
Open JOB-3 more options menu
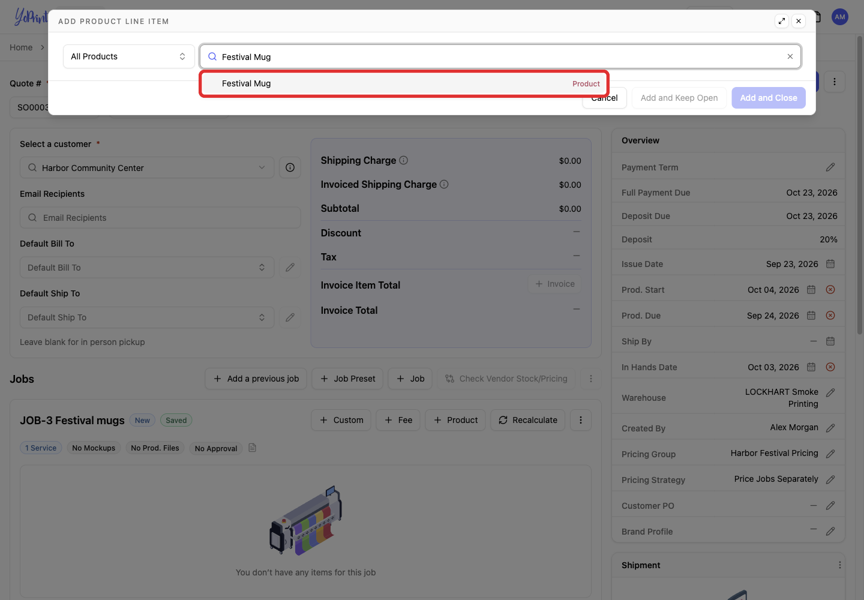tap(581, 420)
